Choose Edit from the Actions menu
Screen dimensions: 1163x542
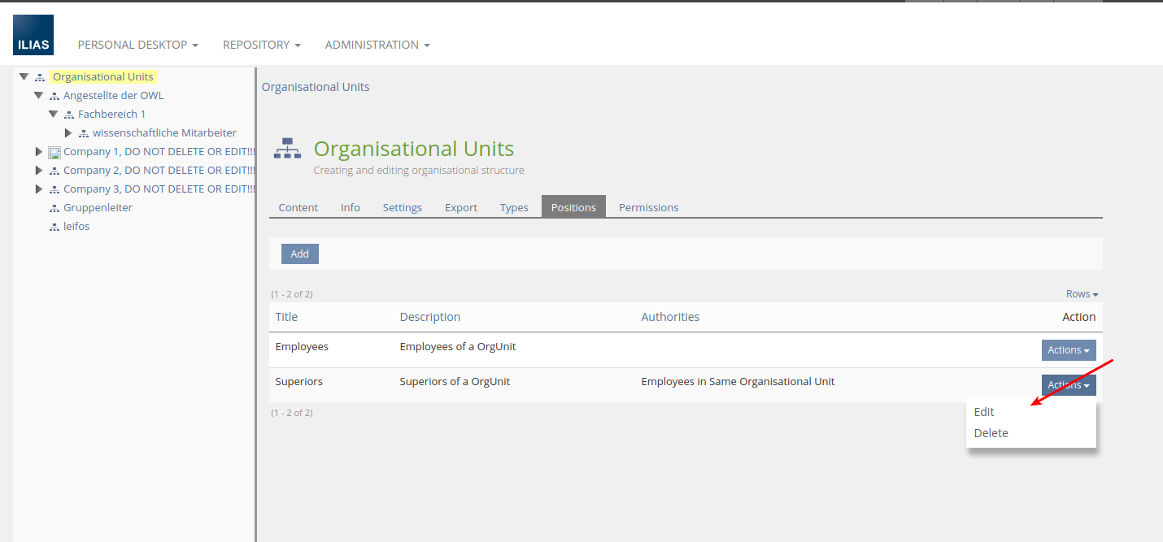984,412
